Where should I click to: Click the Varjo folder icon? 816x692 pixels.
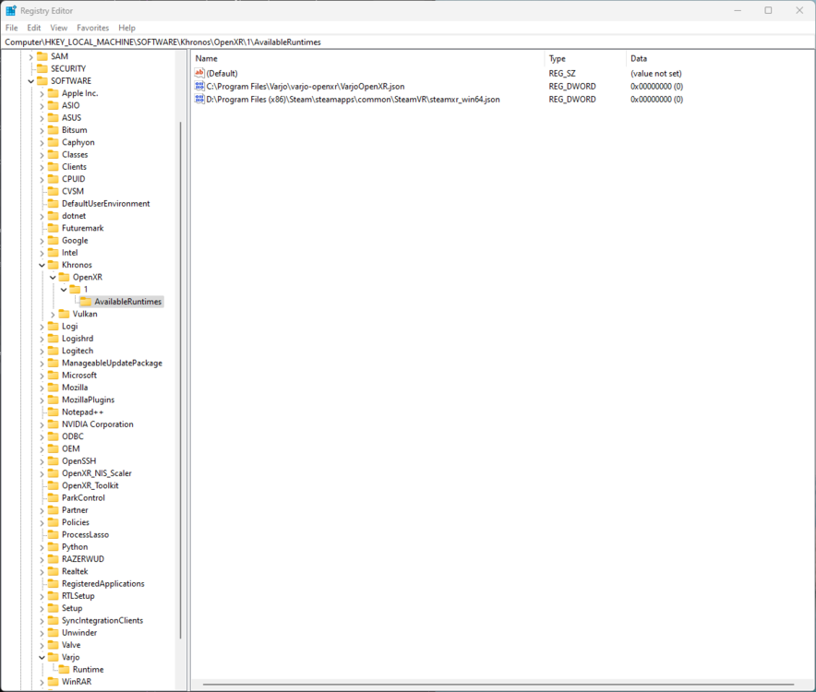click(x=54, y=657)
